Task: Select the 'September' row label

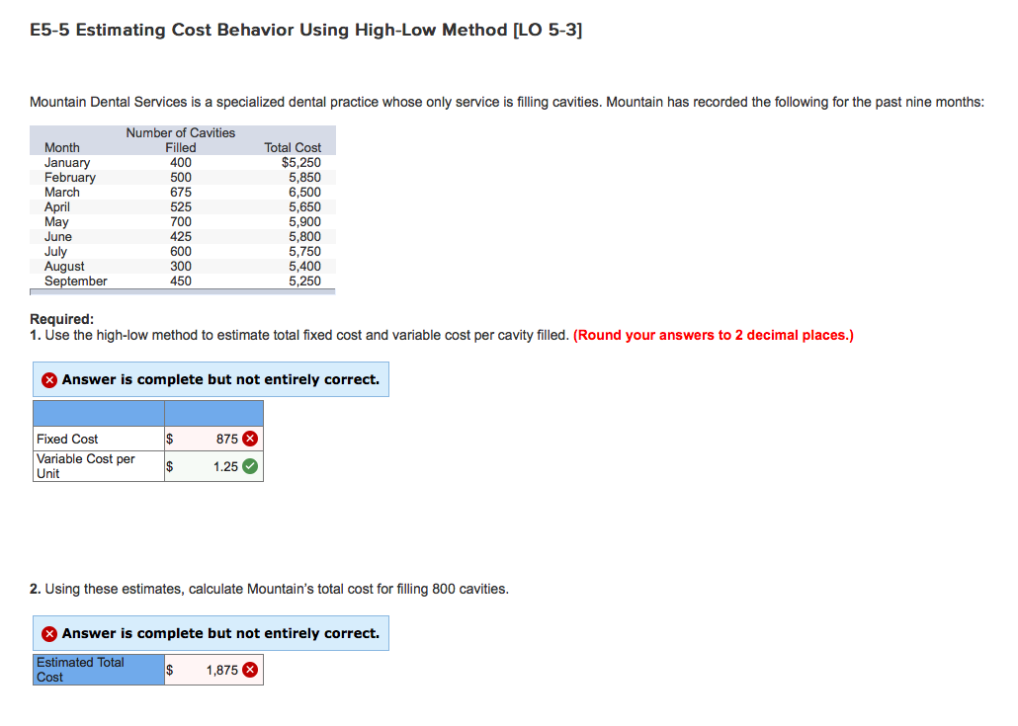Action: (x=75, y=281)
